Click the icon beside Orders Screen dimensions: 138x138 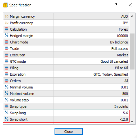pos(6,81)
